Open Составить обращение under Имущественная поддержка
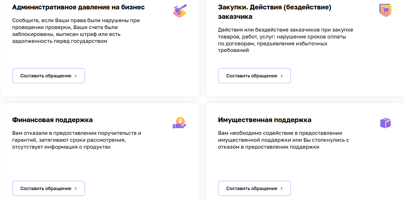This screenshot has width=404, height=200. click(x=254, y=188)
